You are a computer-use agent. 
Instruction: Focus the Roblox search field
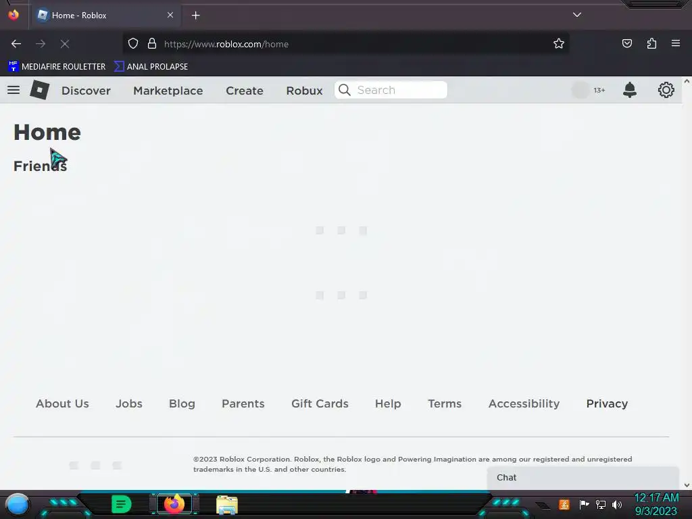[391, 90]
